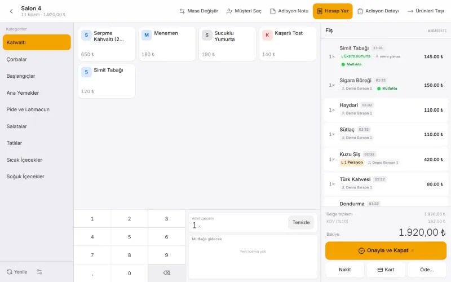Tap the backspace key on numpad
The height and width of the screenshot is (282, 451).
[x=166, y=273]
